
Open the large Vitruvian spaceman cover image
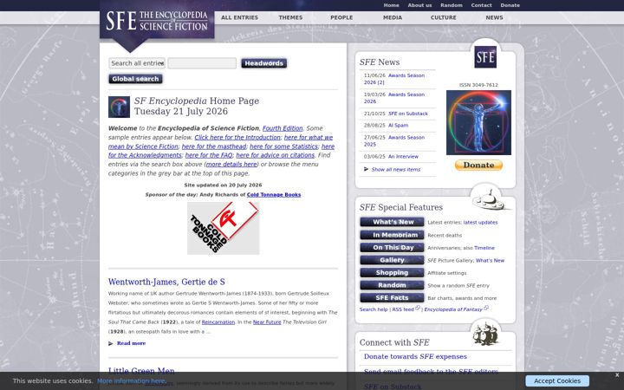pyautogui.click(x=478, y=122)
